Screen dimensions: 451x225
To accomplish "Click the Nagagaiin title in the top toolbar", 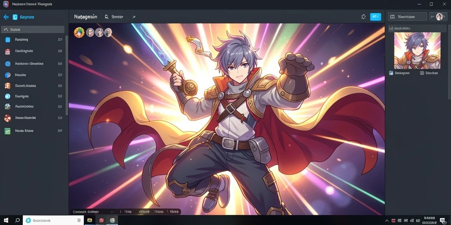I will pos(85,17).
